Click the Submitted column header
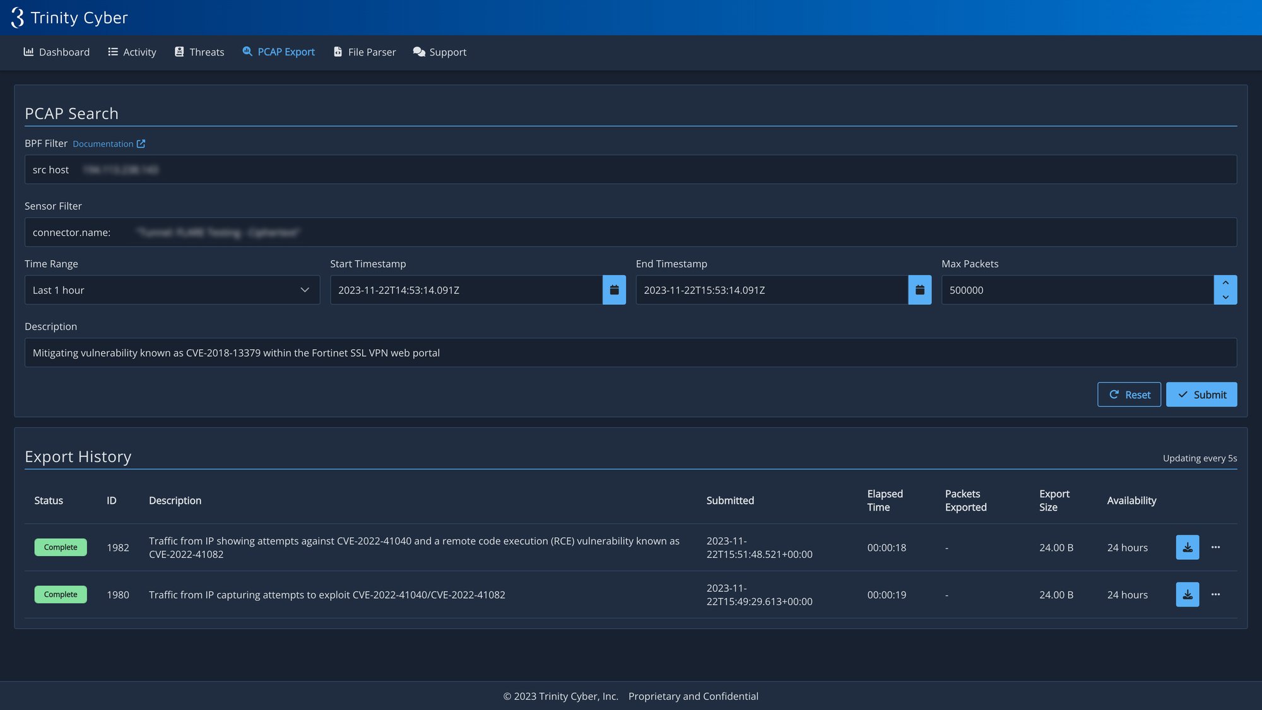This screenshot has height=710, width=1262. pos(730,500)
